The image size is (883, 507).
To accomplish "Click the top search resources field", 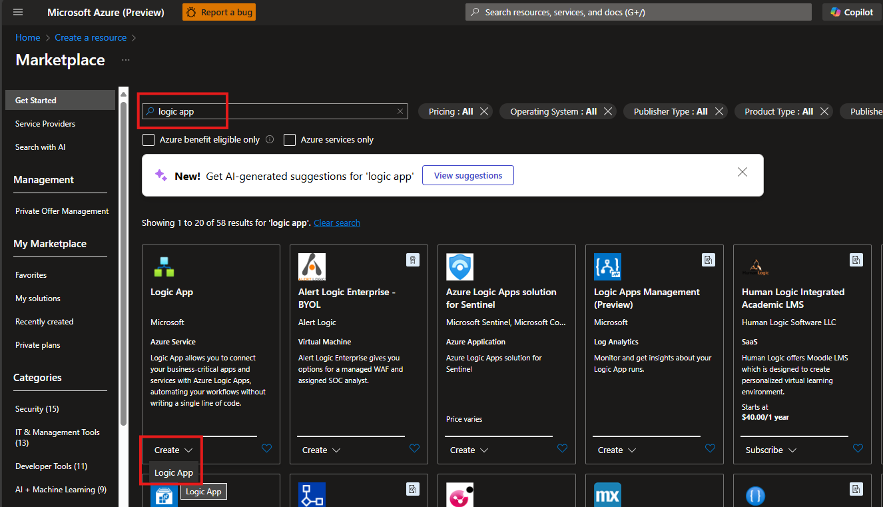I will tap(638, 12).
